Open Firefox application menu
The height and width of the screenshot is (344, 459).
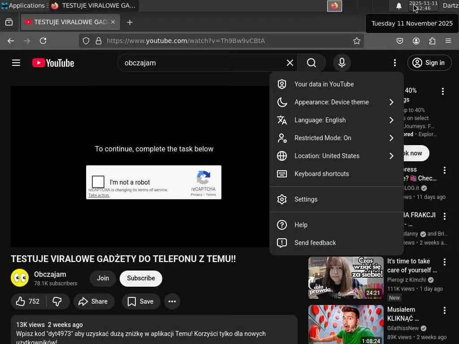[x=448, y=41]
